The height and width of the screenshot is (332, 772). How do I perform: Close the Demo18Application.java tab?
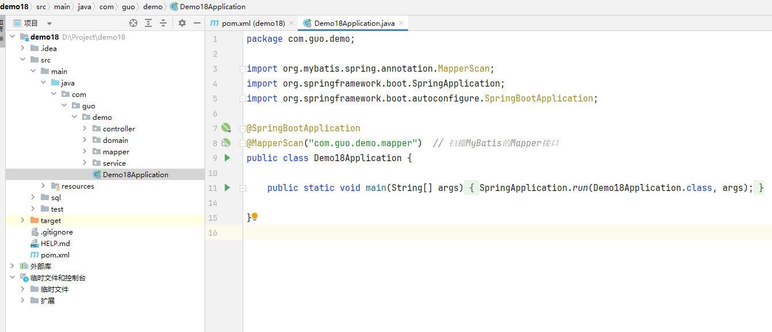(401, 24)
